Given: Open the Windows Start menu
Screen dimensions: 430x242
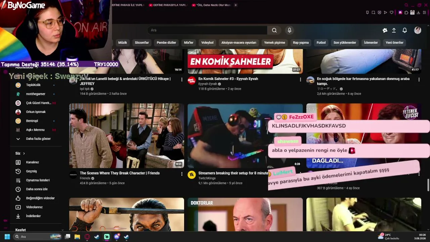Looking at the screenshot, I should point(7,237).
